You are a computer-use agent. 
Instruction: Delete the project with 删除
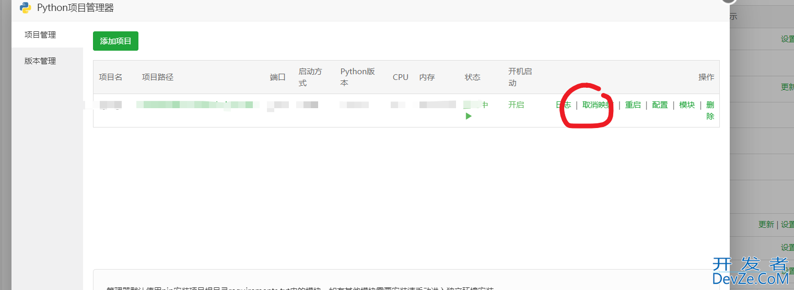(710, 110)
